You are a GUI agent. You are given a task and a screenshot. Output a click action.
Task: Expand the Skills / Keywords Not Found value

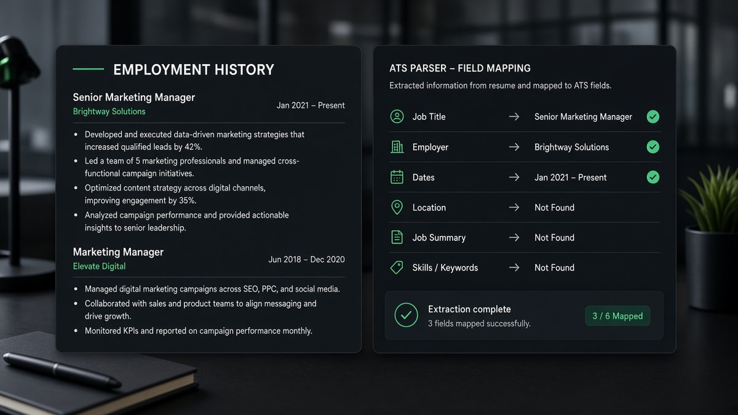[554, 268]
